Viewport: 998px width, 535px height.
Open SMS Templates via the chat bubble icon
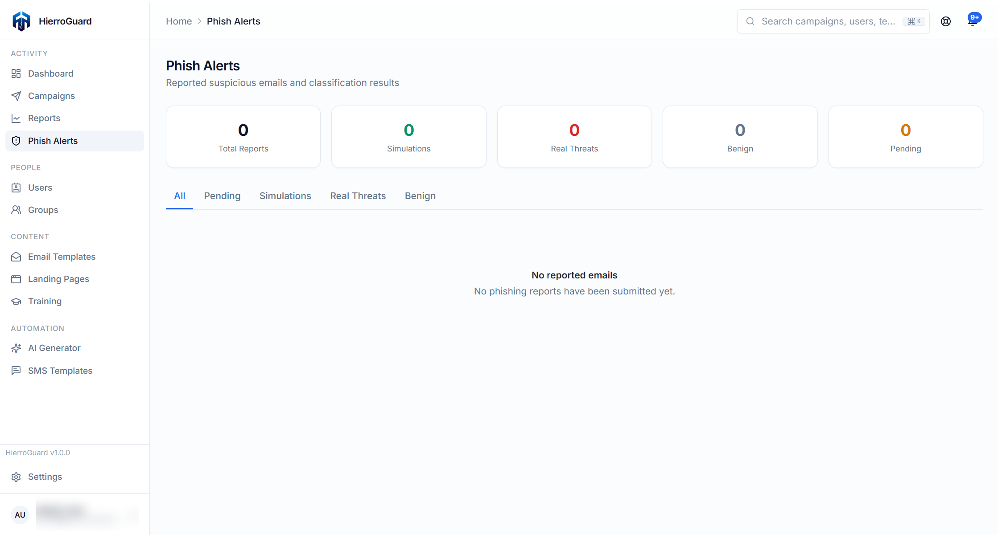(x=16, y=371)
